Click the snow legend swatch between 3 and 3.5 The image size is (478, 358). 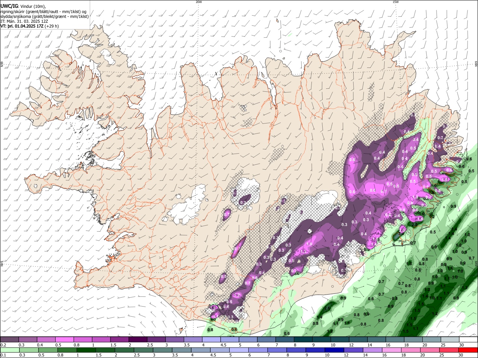174,339
